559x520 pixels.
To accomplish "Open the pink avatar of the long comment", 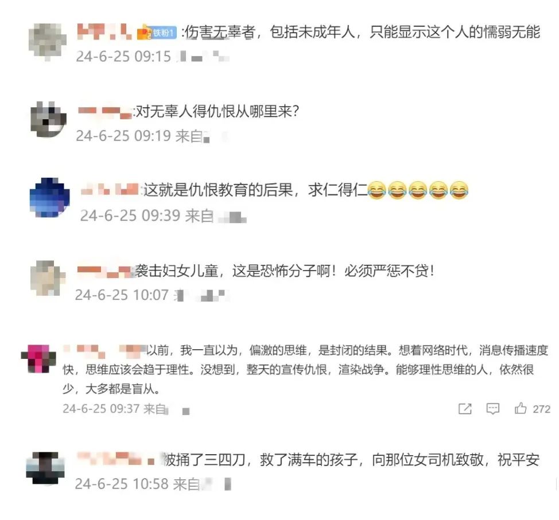I will [x=38, y=359].
